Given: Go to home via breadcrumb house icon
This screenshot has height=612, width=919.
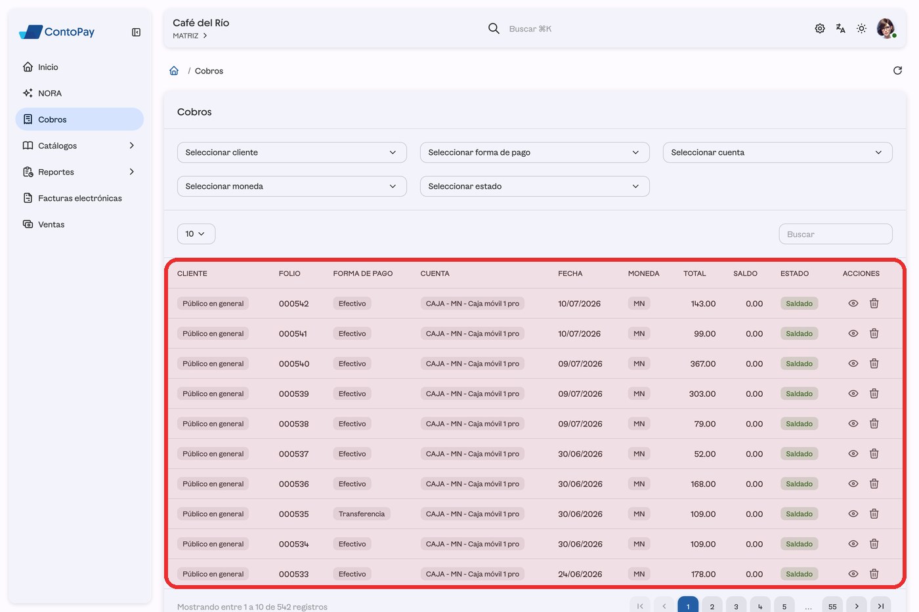Looking at the screenshot, I should (174, 71).
